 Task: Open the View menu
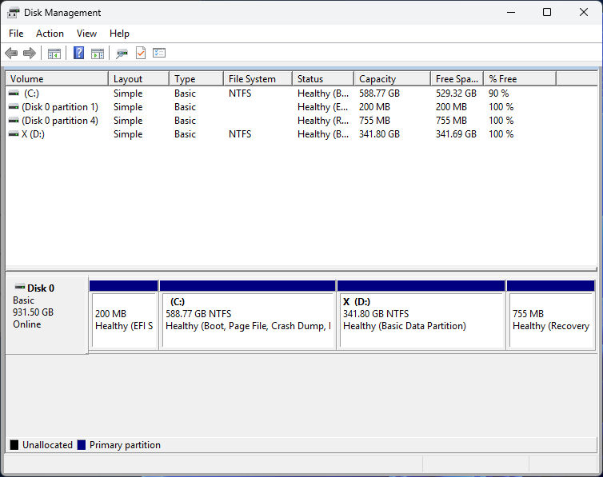pyautogui.click(x=86, y=34)
